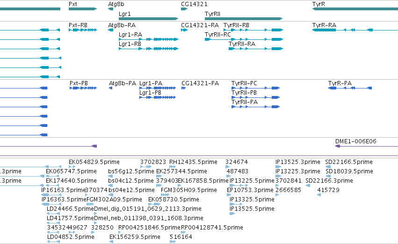Click transcript label Lgr1-RA
This screenshot has height=244, width=398.
point(130,35)
